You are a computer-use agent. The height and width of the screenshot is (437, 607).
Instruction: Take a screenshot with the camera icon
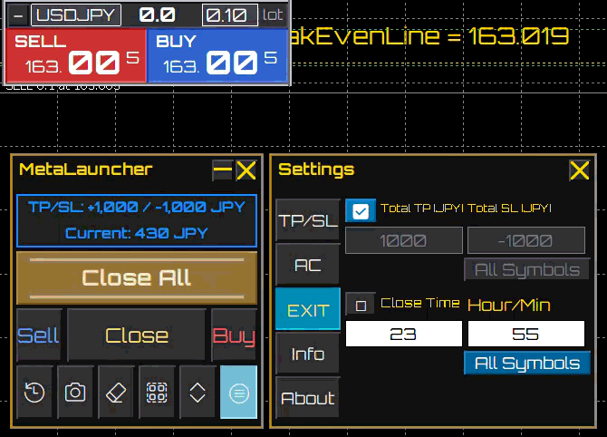pyautogui.click(x=75, y=392)
